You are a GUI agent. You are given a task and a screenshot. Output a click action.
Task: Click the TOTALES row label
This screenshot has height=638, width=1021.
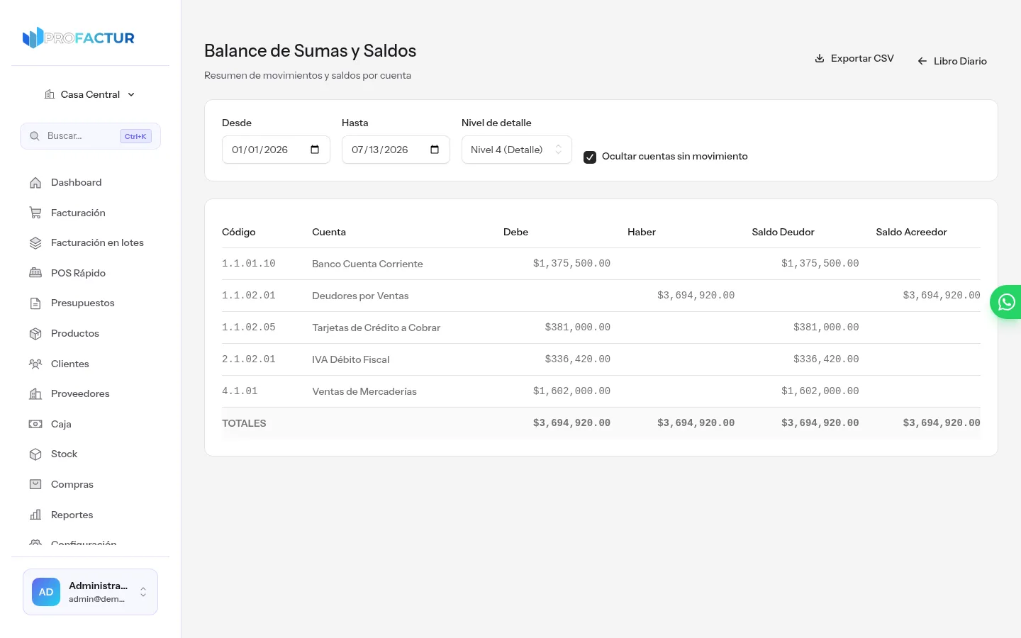(x=244, y=423)
